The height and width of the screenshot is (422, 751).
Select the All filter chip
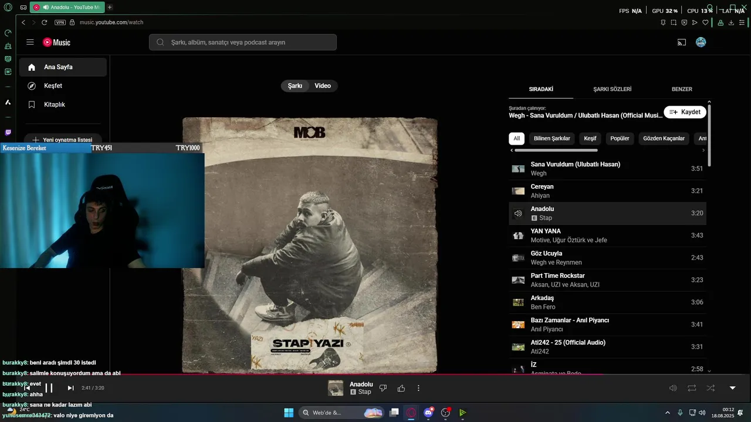coord(516,138)
